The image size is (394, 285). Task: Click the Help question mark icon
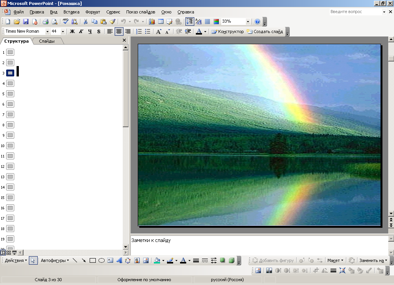point(257,22)
